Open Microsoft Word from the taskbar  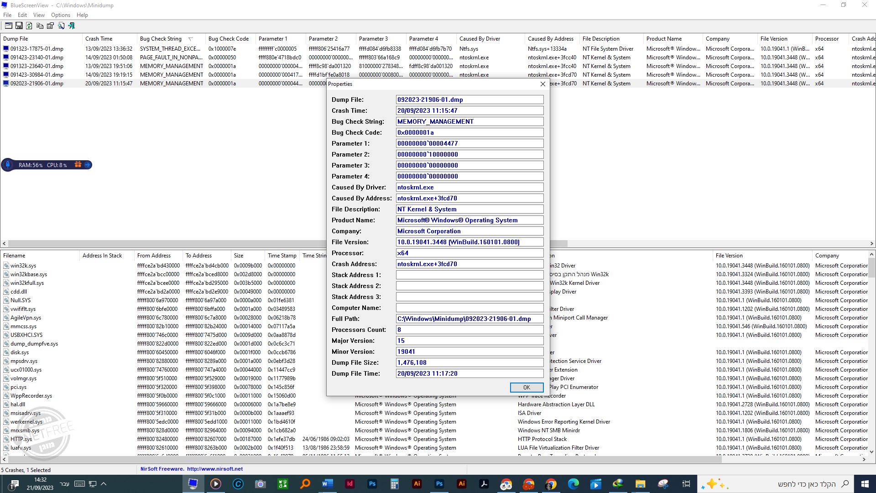327,484
